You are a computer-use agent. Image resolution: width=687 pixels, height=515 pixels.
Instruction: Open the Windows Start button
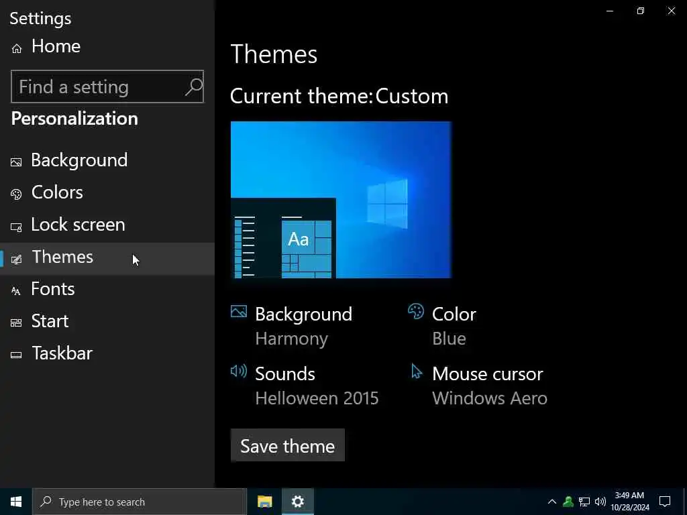coord(16,502)
